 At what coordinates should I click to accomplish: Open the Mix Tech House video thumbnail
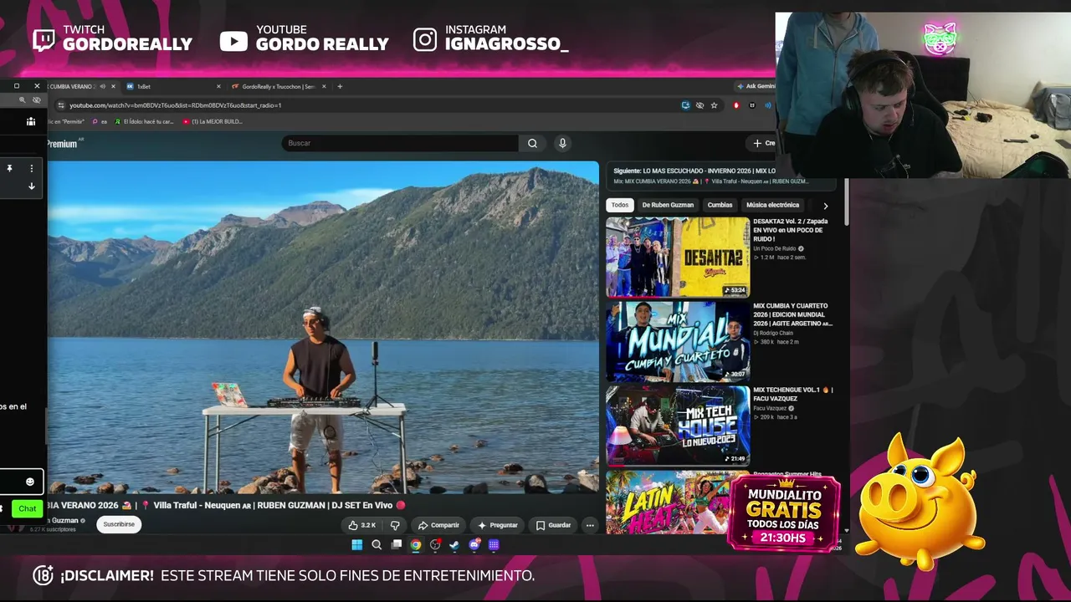click(678, 426)
